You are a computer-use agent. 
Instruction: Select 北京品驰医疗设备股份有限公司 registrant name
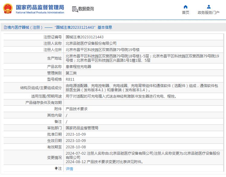point(91,43)
